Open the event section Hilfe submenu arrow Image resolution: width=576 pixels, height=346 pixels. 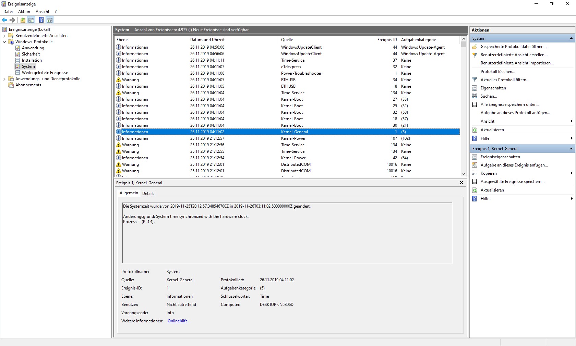(x=572, y=199)
